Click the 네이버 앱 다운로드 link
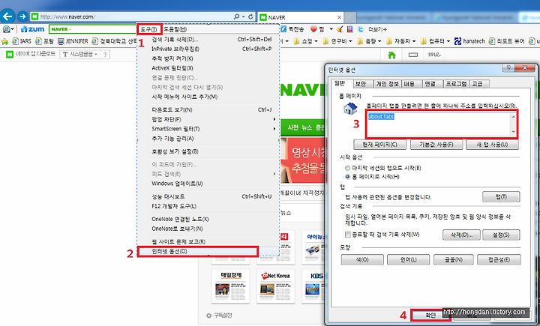 tap(31, 54)
